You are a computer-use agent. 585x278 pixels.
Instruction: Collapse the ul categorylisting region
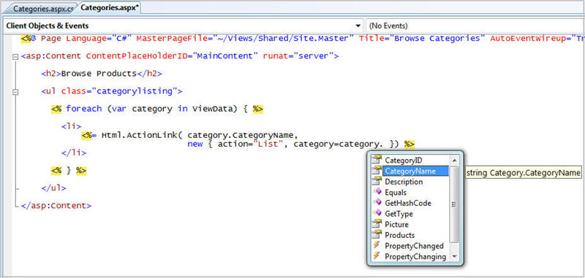pyautogui.click(x=15, y=91)
